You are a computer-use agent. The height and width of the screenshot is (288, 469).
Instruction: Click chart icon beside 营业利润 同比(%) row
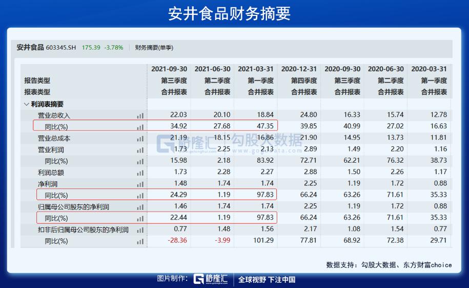point(140,161)
